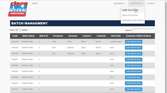Click the BATCH MANAGMENT heading

pos(29,23)
